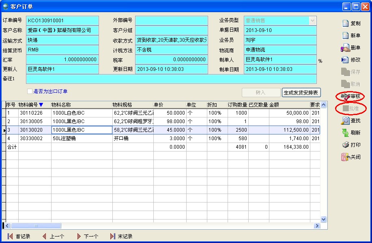The image size is (372, 243).
Task: Click the 生成发货安排表 button
Action: (301, 93)
